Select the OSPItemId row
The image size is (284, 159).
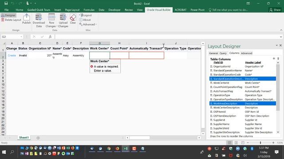click(243, 112)
